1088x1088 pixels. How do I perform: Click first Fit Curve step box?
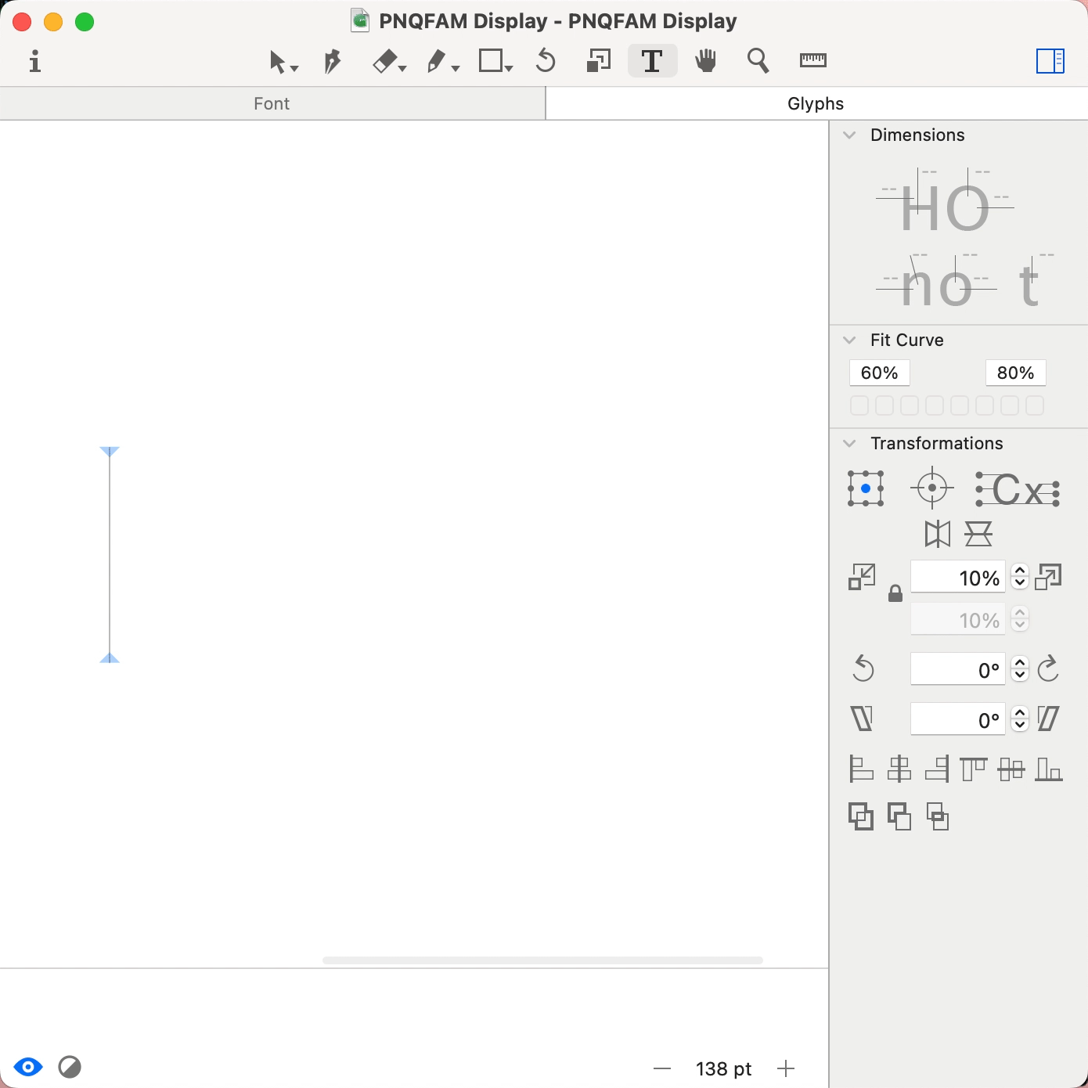(x=859, y=405)
